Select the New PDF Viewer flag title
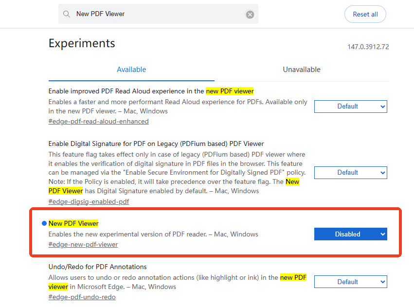Viewport: 414px width, 307px height. pyautogui.click(x=73, y=223)
